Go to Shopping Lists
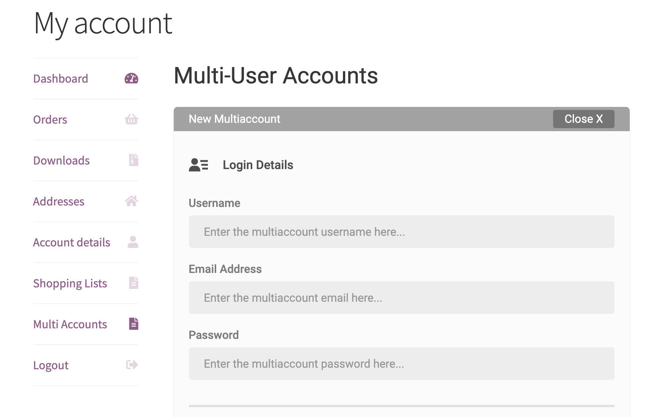This screenshot has width=654, height=417. click(x=70, y=283)
